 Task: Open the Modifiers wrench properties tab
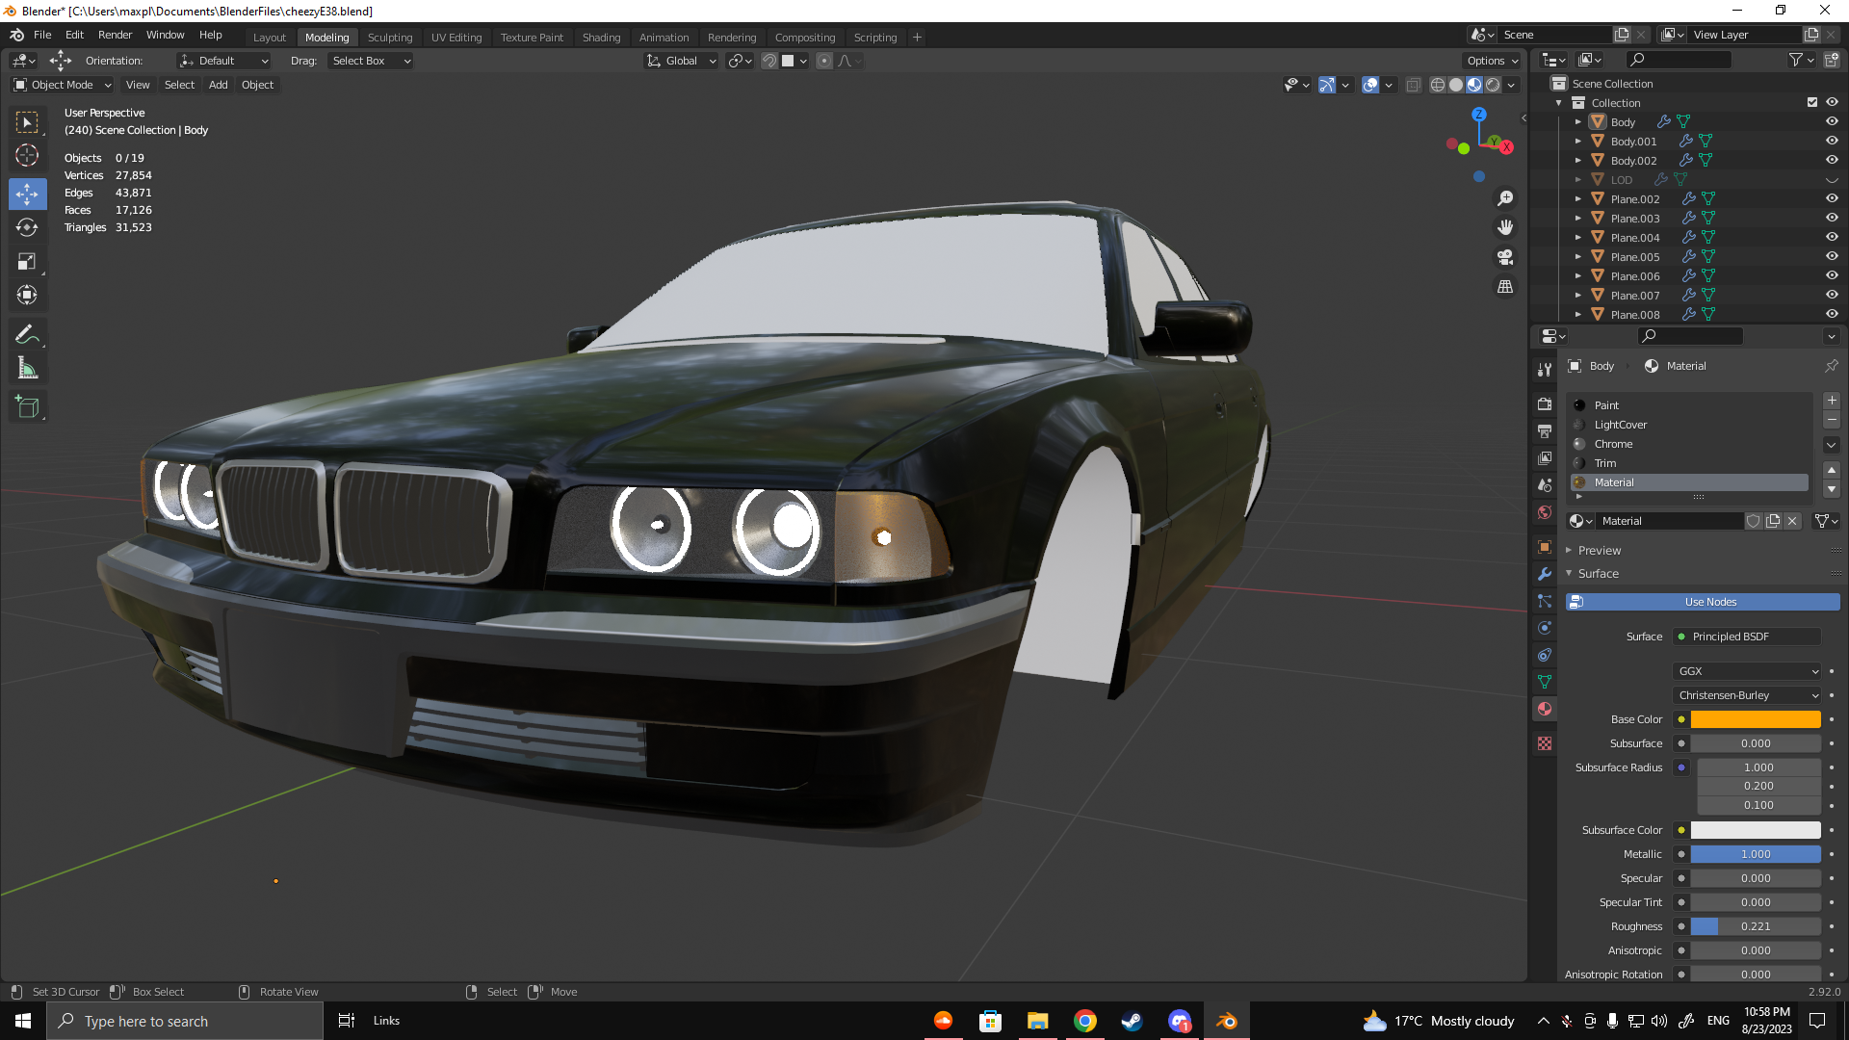[1545, 574]
